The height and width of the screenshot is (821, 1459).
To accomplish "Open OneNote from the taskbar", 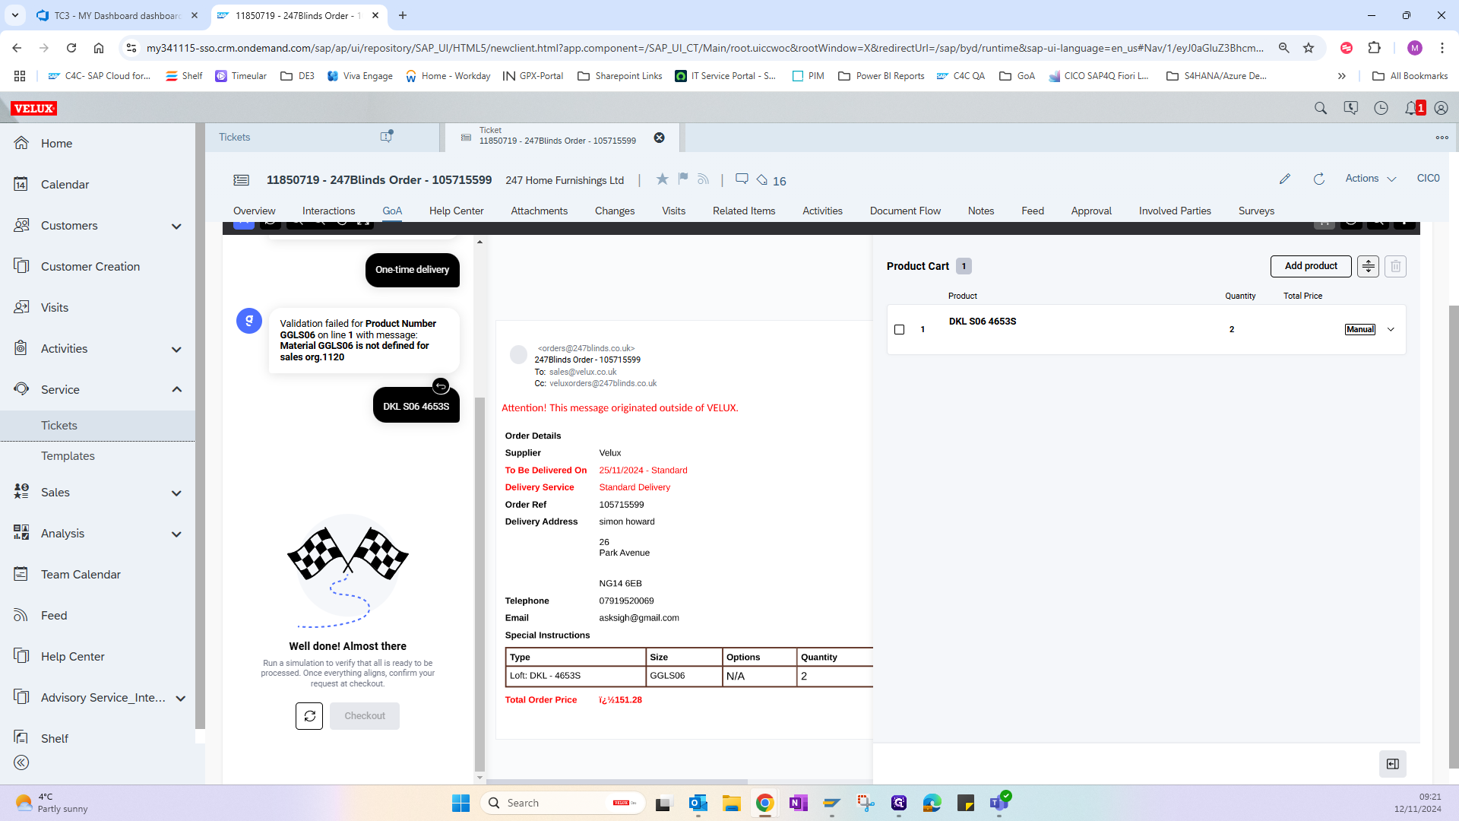I will pos(798,803).
